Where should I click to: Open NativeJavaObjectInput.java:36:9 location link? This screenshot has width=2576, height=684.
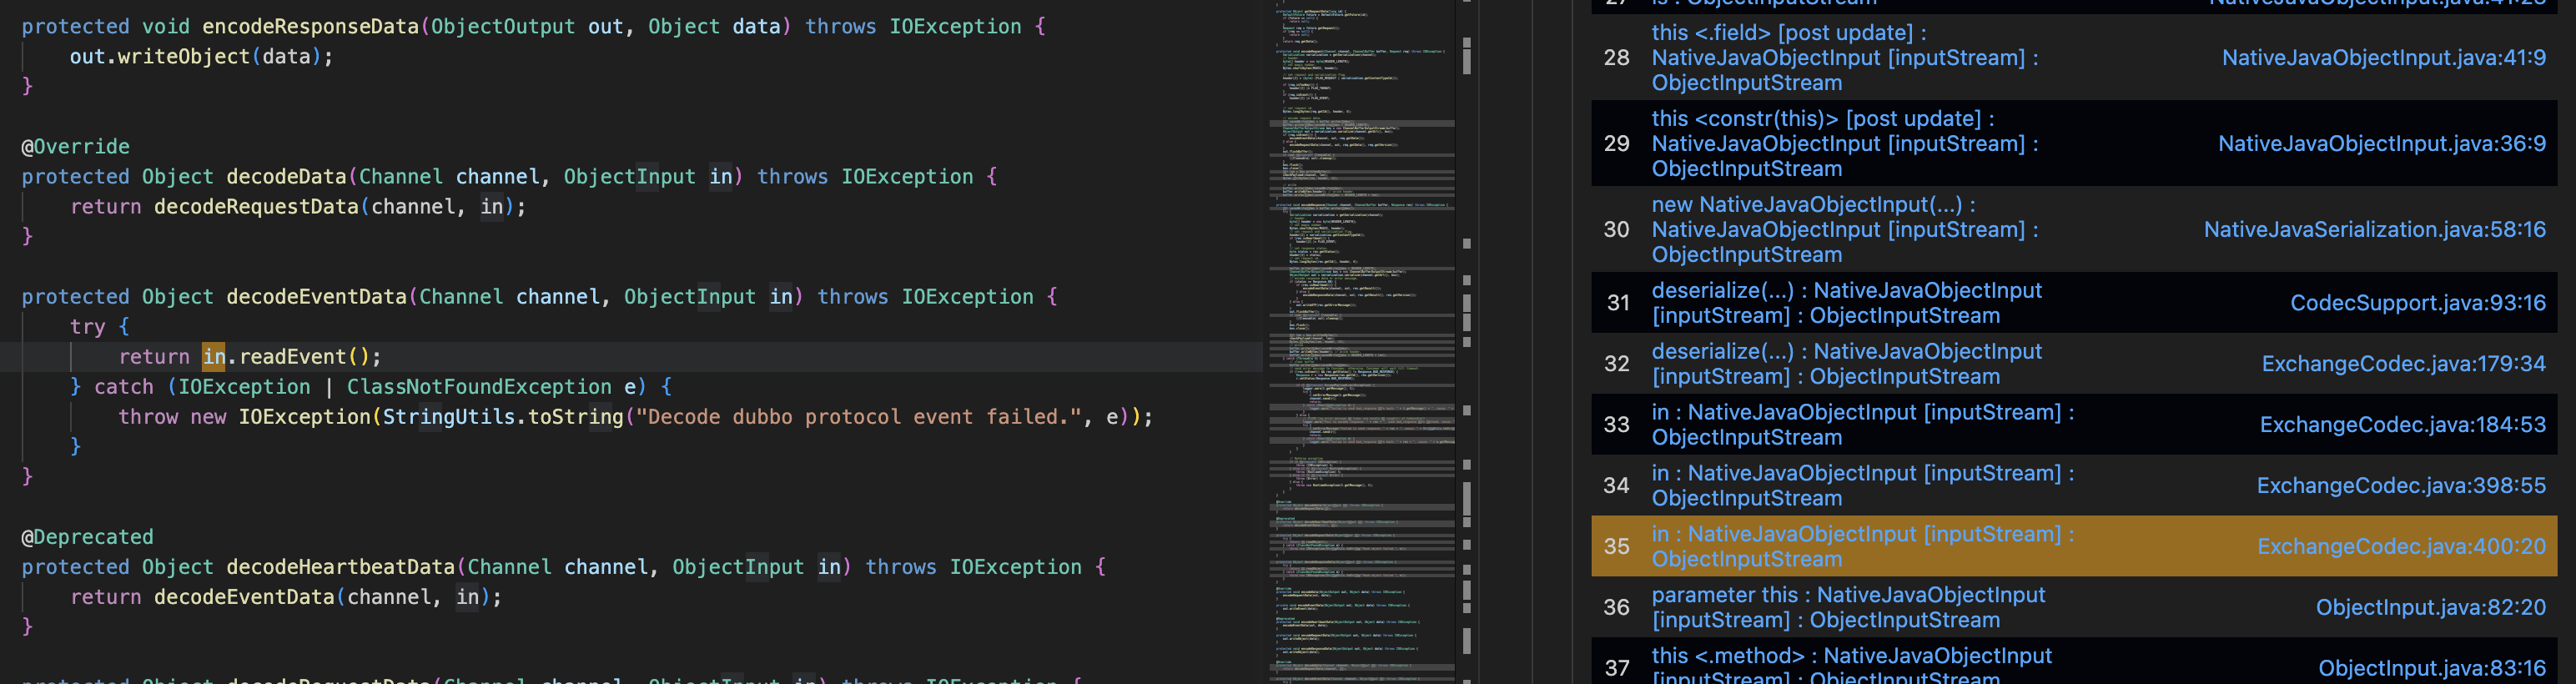2382,144
